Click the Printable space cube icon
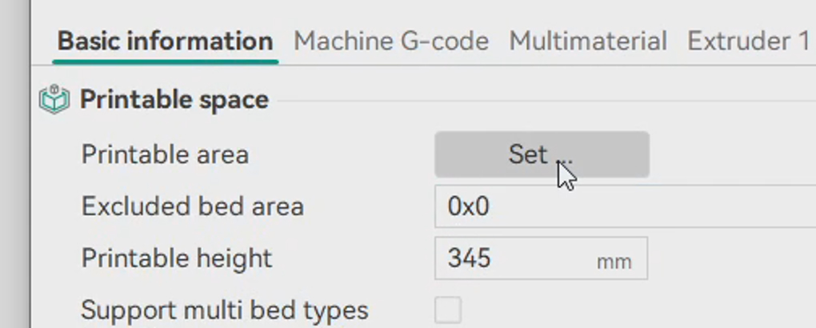 click(54, 100)
